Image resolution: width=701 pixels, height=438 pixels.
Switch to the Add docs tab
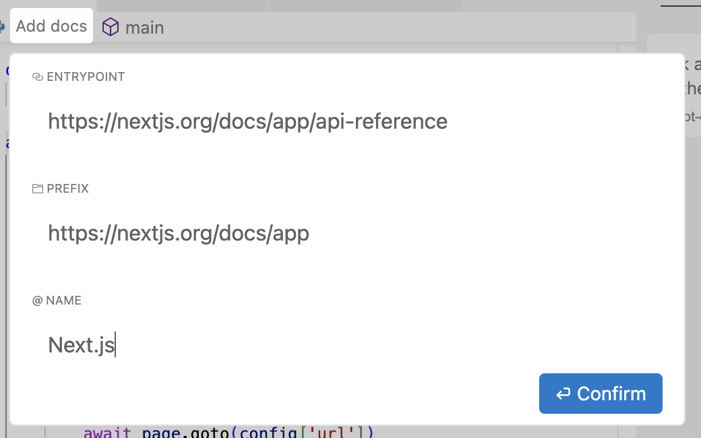[51, 26]
